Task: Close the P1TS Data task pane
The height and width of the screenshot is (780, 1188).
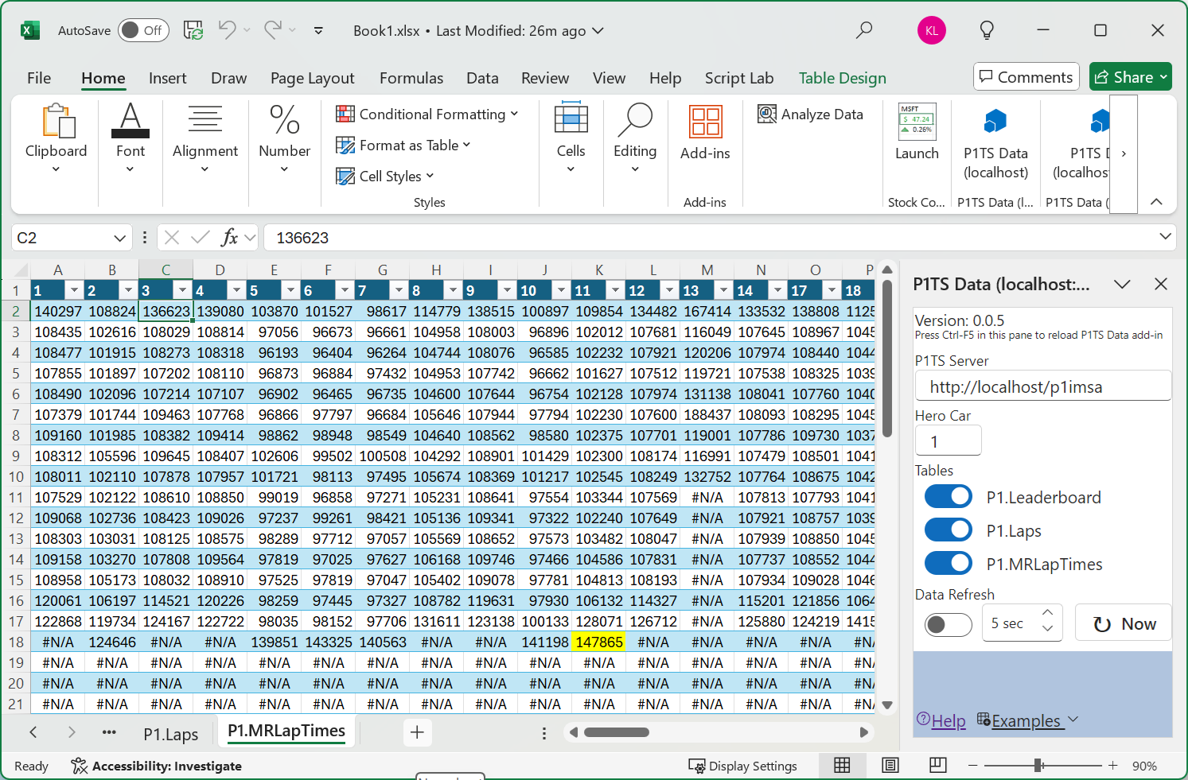Action: click(x=1161, y=284)
